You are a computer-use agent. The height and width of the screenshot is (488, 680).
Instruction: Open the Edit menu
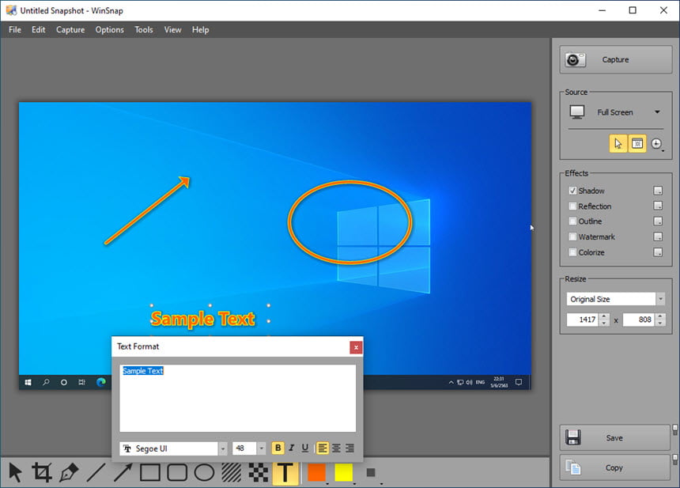38,29
